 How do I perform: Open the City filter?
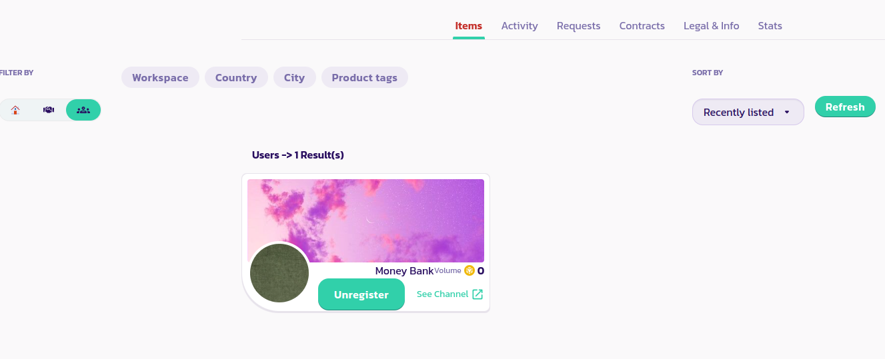pos(294,77)
